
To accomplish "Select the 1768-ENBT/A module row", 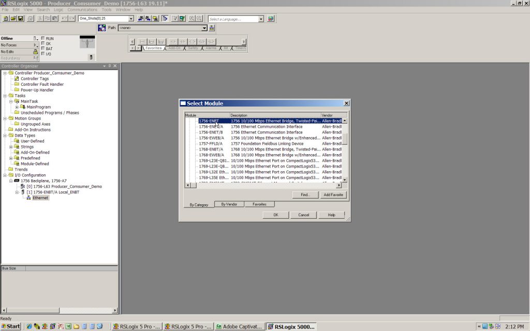I will tap(270, 149).
